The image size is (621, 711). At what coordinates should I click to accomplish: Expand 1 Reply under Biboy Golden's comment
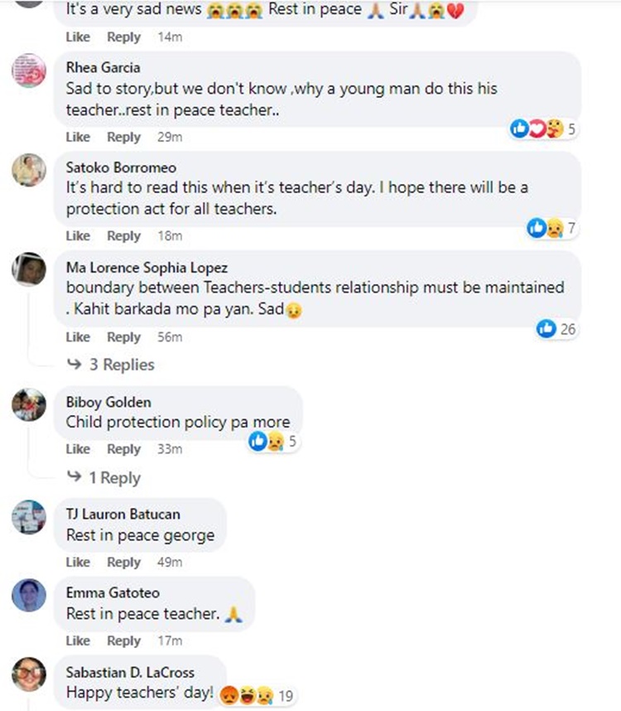coord(104,478)
